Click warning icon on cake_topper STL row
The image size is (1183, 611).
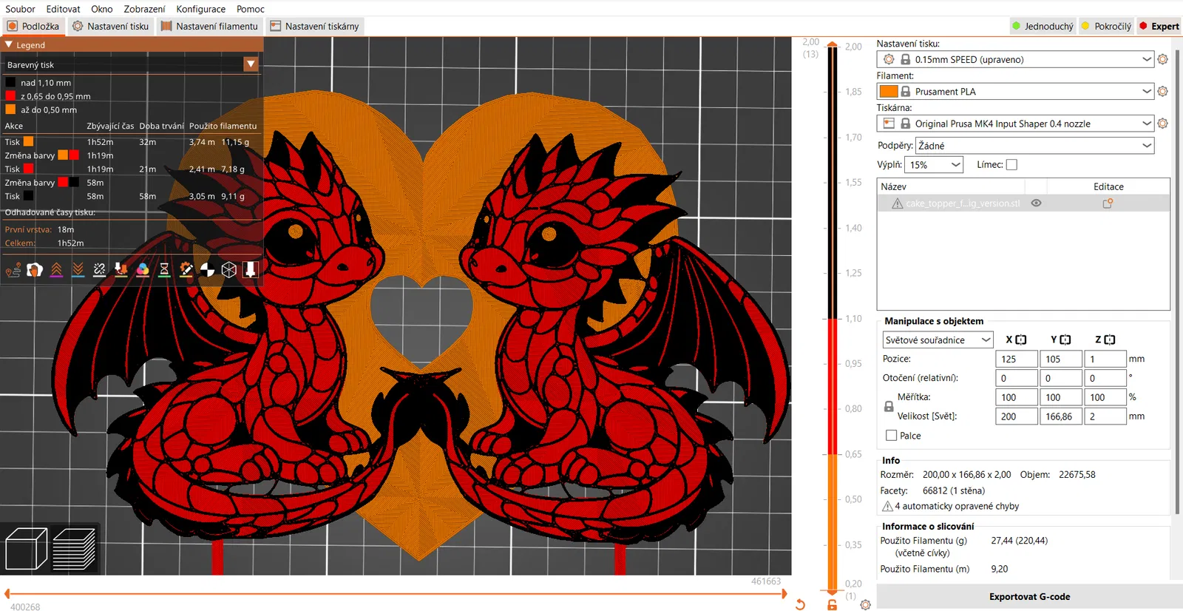[897, 203]
